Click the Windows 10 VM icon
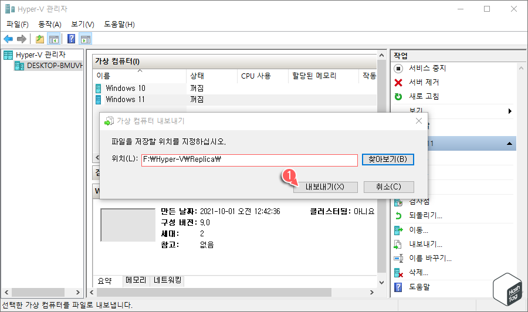This screenshot has height=312, width=528. click(99, 89)
